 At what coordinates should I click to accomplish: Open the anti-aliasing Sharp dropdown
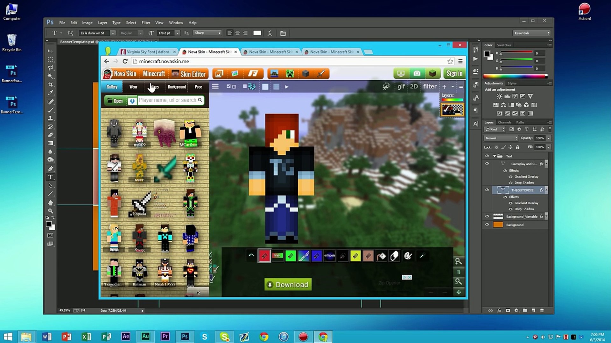coord(208,33)
